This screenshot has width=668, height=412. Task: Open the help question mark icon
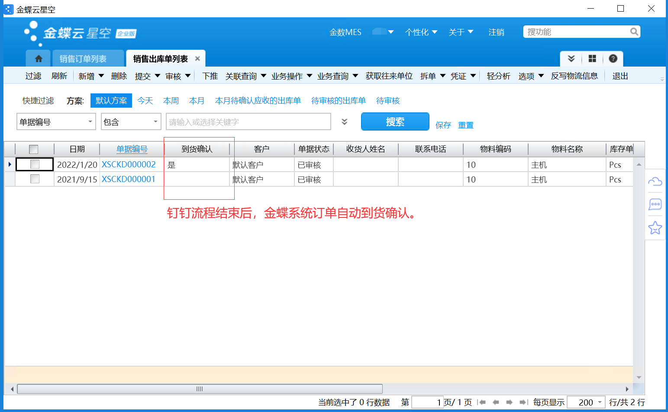(x=613, y=59)
